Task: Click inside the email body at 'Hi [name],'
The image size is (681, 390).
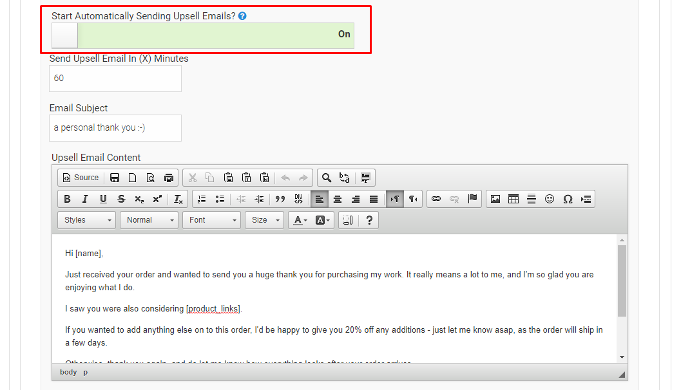Action: point(84,254)
